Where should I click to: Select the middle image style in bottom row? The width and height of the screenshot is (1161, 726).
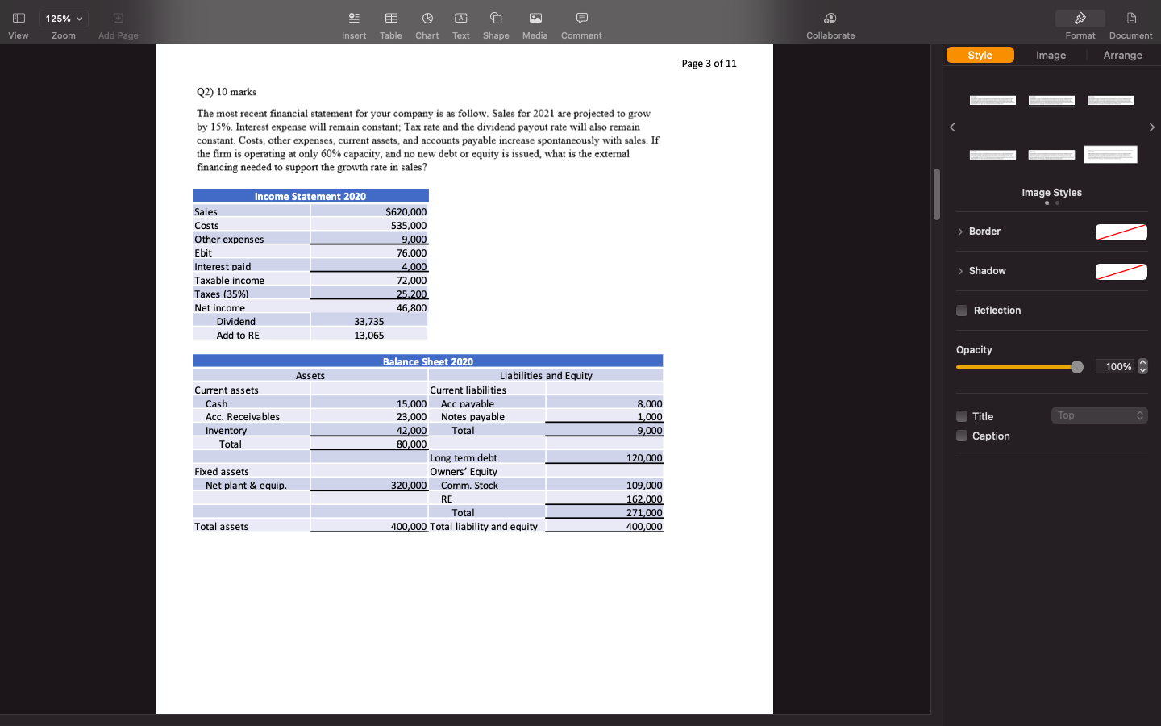pyautogui.click(x=1051, y=154)
